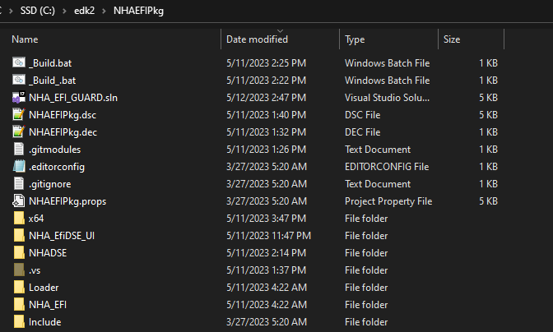The height and width of the screenshot is (332, 553).
Task: Expand the chevron after SSD (C:) breadcrumb
Action: 64,11
